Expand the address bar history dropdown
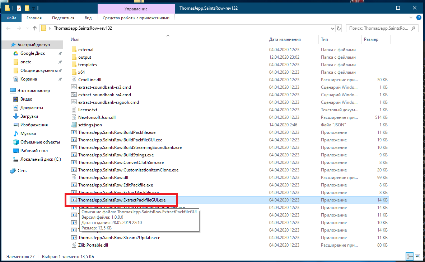This screenshot has width=425, height=262. click(x=333, y=28)
